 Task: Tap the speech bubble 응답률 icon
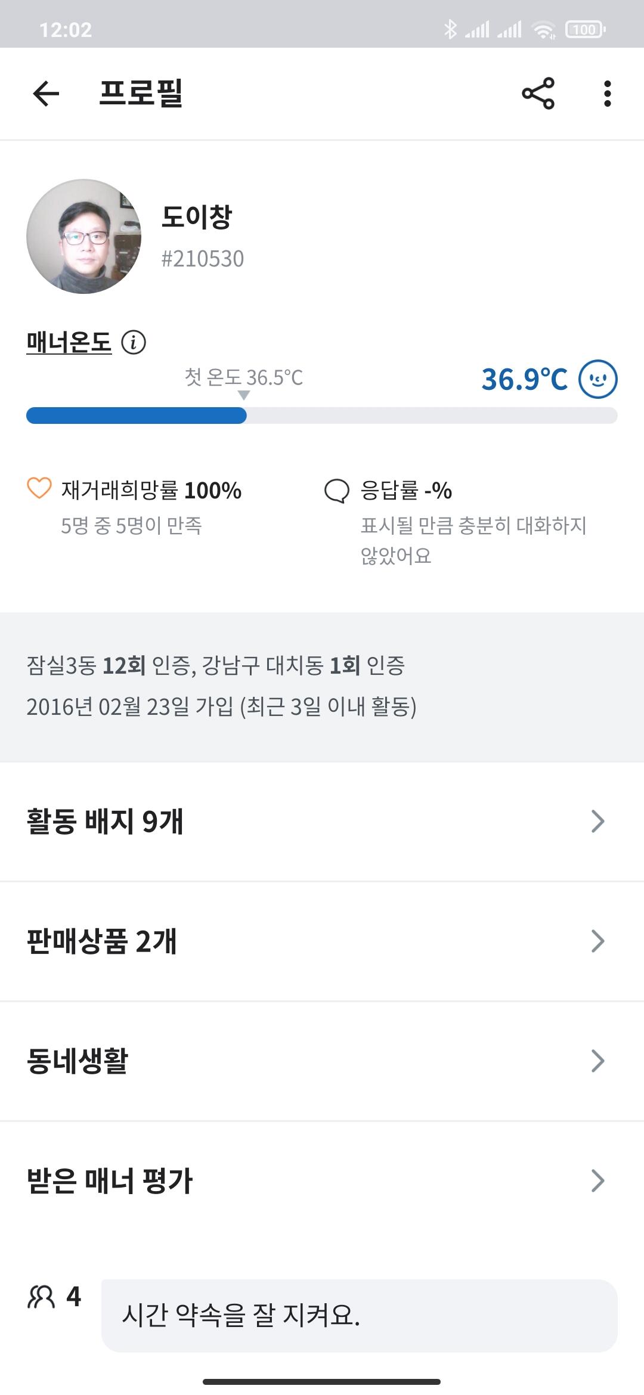pos(336,491)
